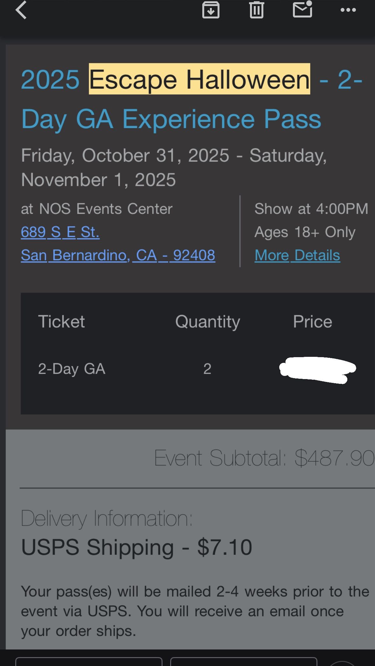Image resolution: width=375 pixels, height=666 pixels.
Task: Tap the highlighted Escape Halloween text
Action: (199, 79)
